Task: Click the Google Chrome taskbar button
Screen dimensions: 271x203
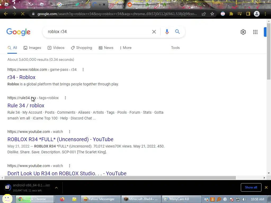Action: (35, 199)
